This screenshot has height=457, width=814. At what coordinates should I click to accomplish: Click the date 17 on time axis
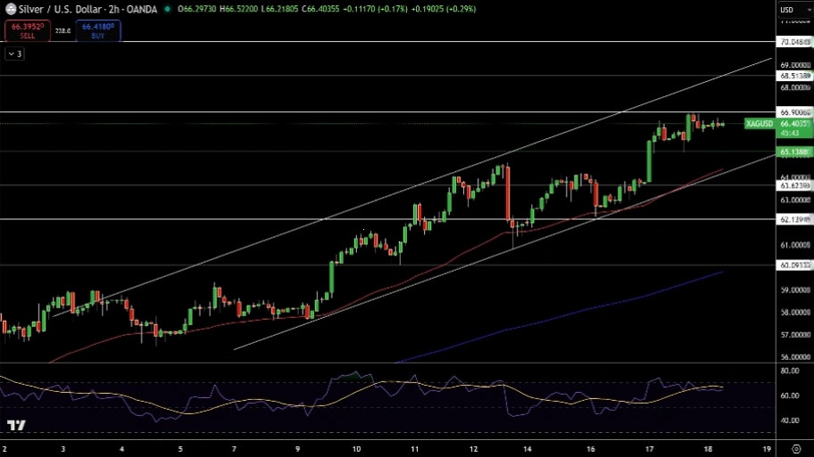(x=650, y=449)
